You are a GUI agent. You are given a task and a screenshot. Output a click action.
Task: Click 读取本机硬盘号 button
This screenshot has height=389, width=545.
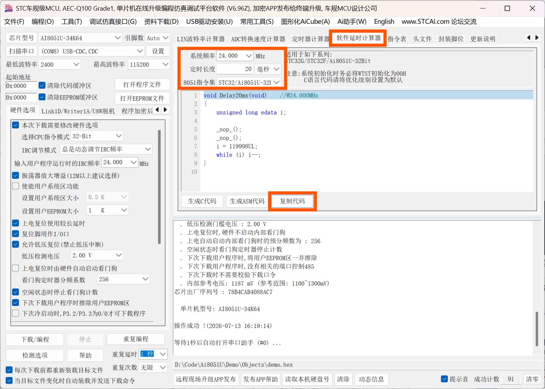(x=307, y=379)
